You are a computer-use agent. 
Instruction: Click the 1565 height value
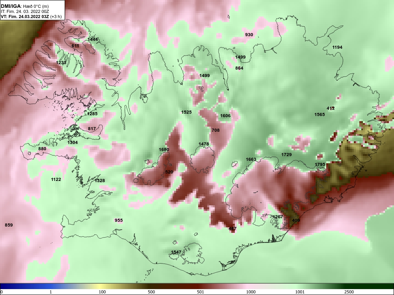(x=320, y=114)
